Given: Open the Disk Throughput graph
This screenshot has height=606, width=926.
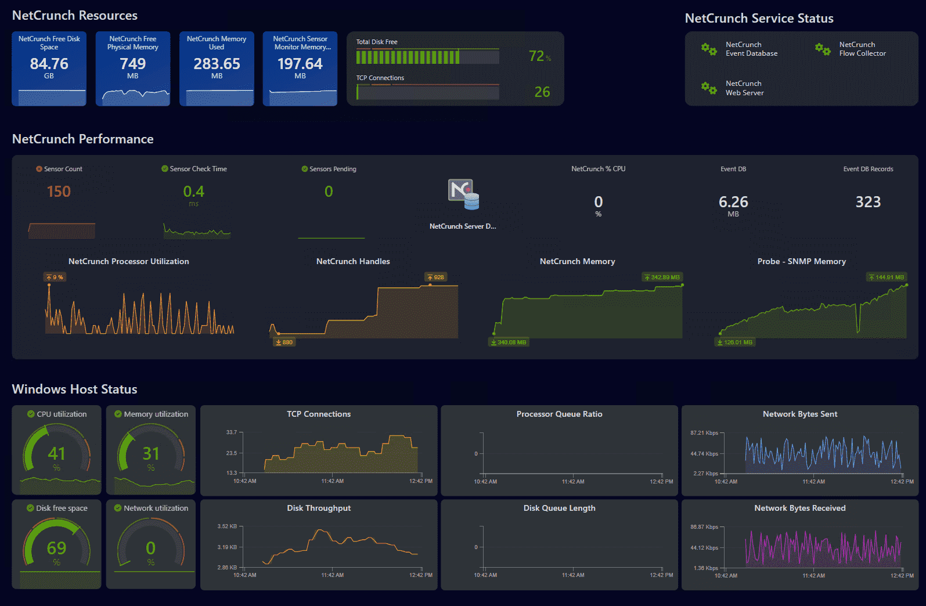Looking at the screenshot, I should (319, 544).
